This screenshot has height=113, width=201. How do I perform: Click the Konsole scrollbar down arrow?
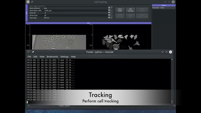pyautogui.click(x=172, y=102)
